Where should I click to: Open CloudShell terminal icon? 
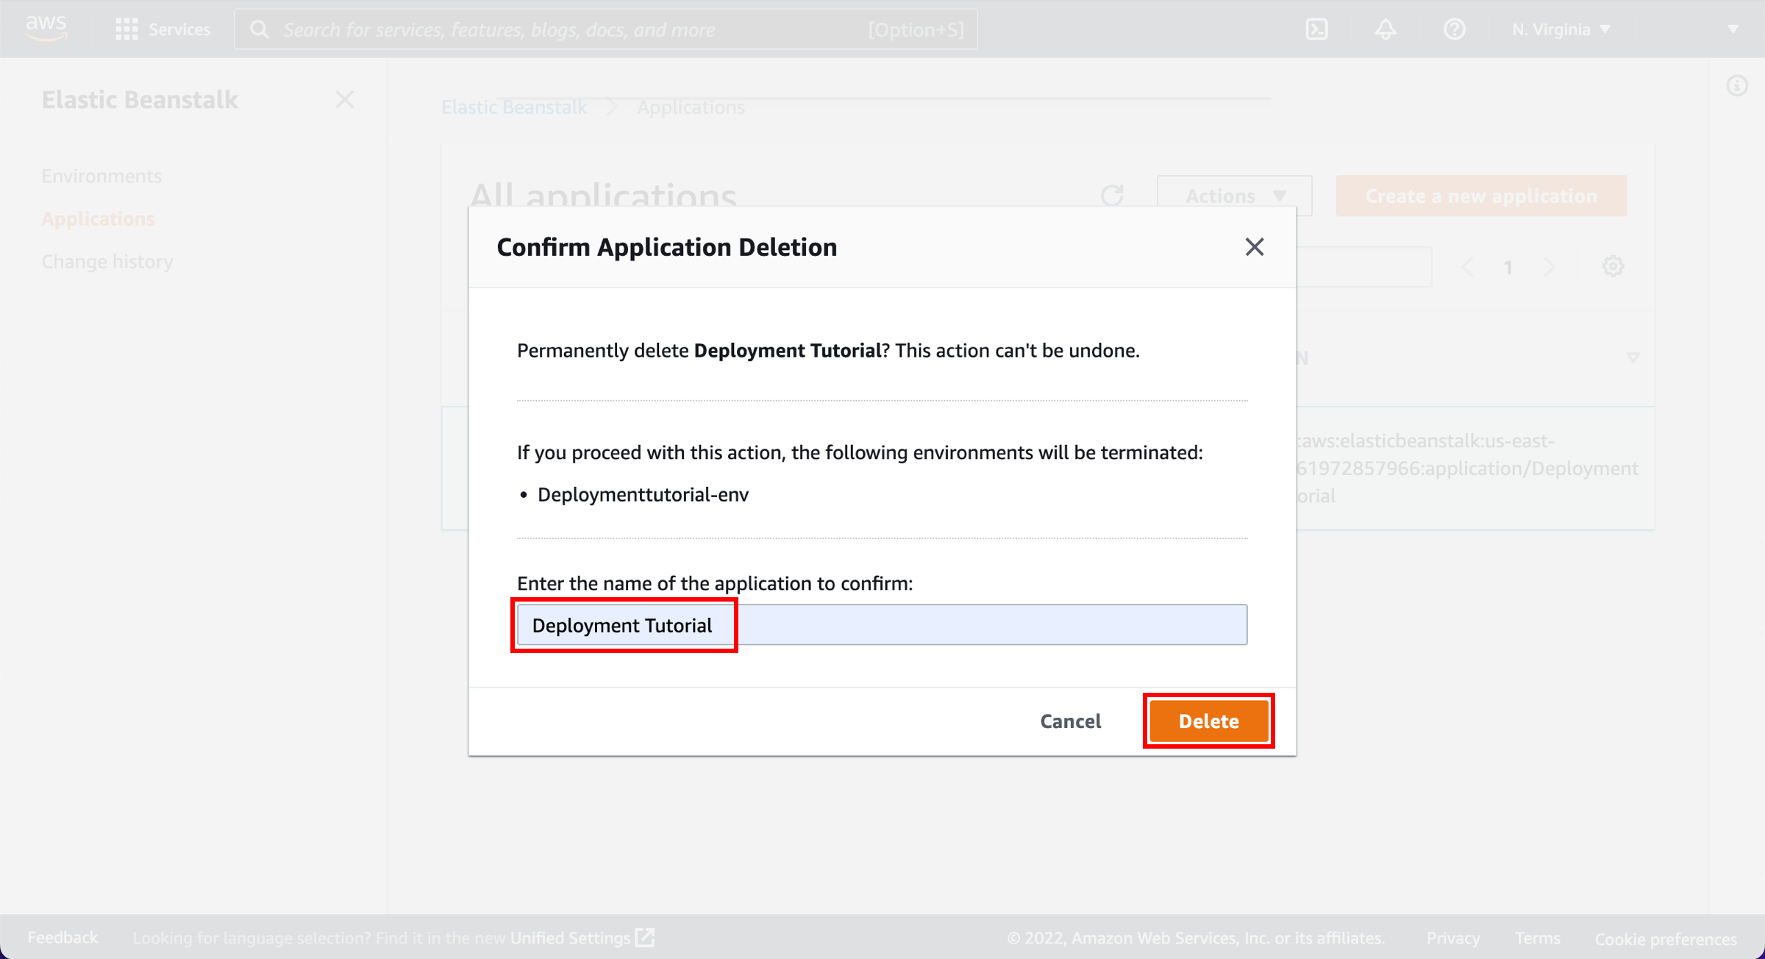(1316, 29)
